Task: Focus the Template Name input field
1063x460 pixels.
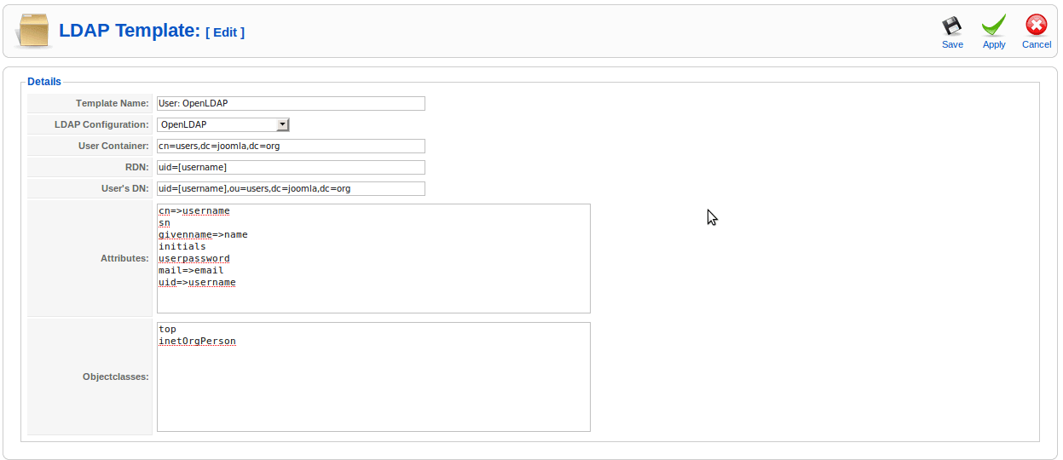Action: point(291,104)
